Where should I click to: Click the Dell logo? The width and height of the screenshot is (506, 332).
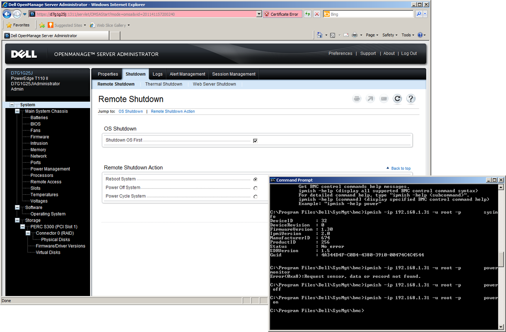24,54
